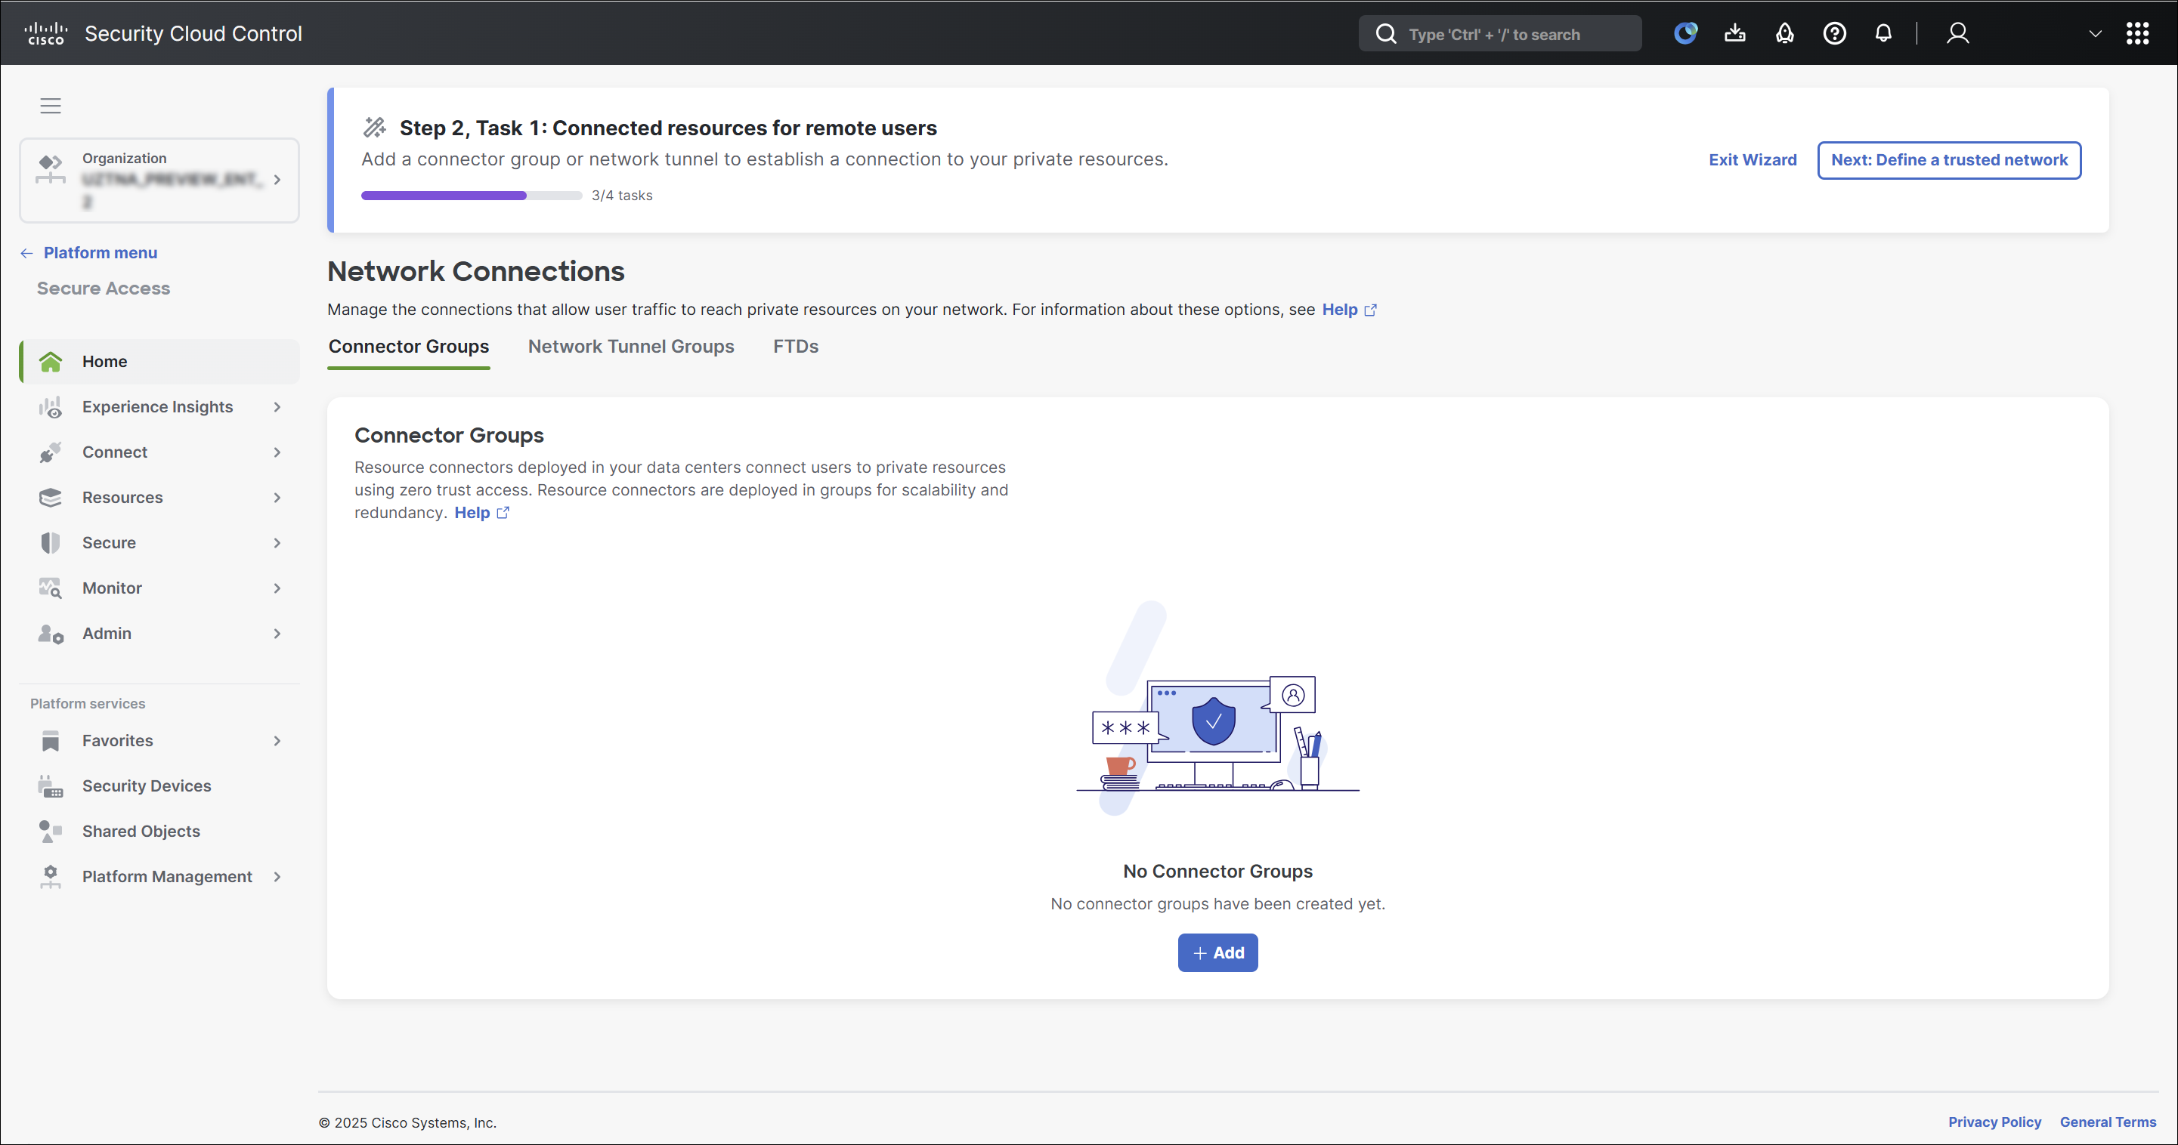Open the rocket launch icon in header
This screenshot has height=1145, width=2178.
tap(1785, 33)
